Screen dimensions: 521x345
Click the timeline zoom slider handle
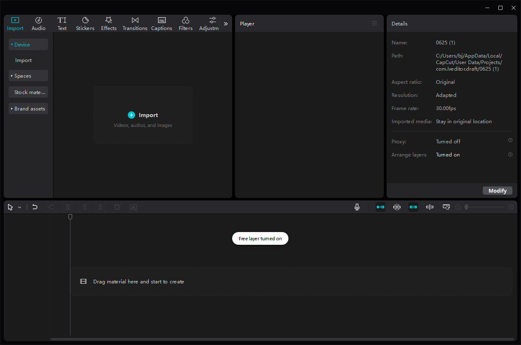point(466,207)
